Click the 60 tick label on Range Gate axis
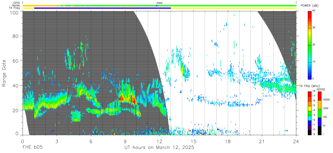Viewport: 333px width, 153px height. pos(15,61)
